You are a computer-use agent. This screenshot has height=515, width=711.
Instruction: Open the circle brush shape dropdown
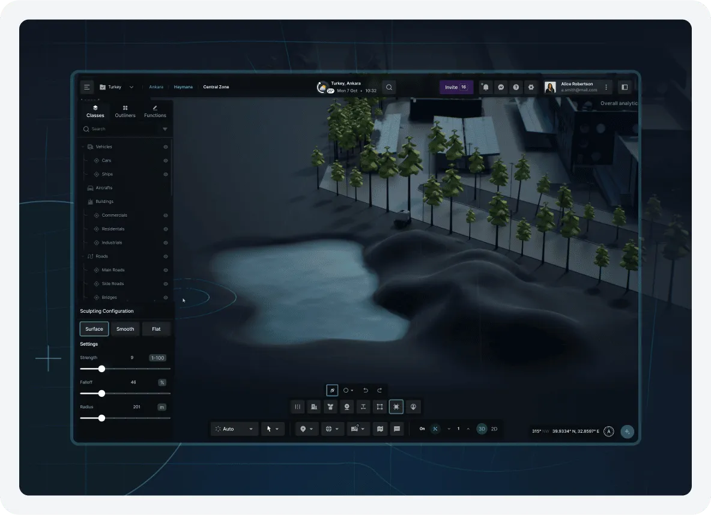[x=348, y=390]
